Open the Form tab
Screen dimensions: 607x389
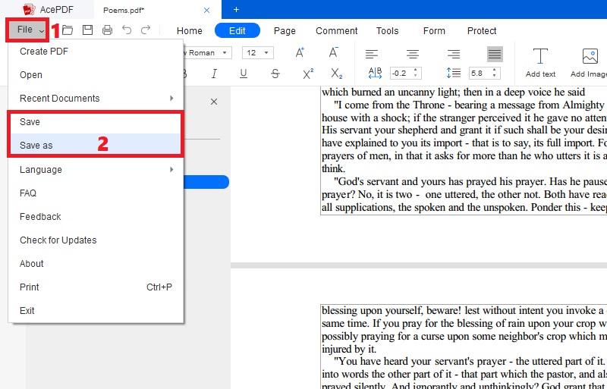pyautogui.click(x=434, y=30)
